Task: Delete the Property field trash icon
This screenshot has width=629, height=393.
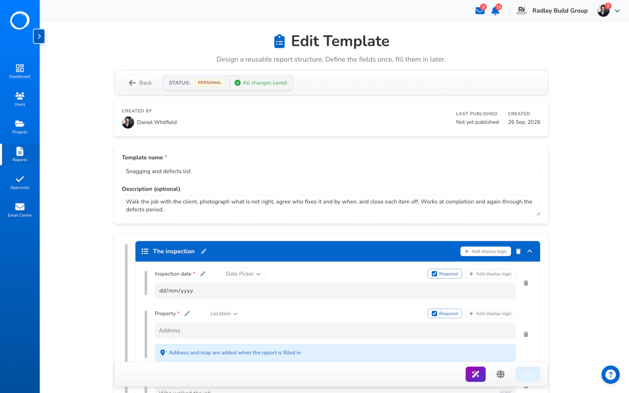Action: point(526,334)
